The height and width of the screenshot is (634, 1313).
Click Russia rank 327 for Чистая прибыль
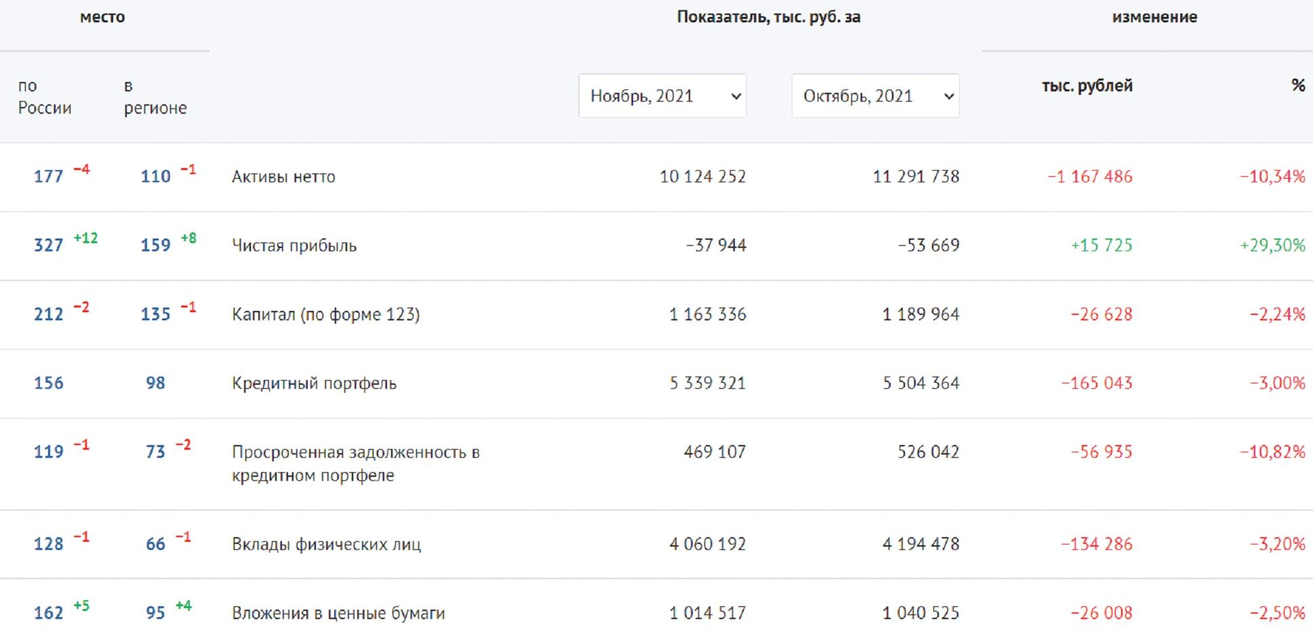pos(48,245)
